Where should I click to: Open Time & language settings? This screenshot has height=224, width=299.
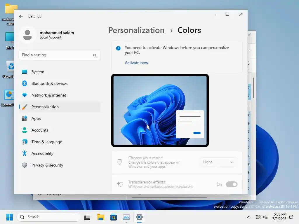[x=60, y=142]
